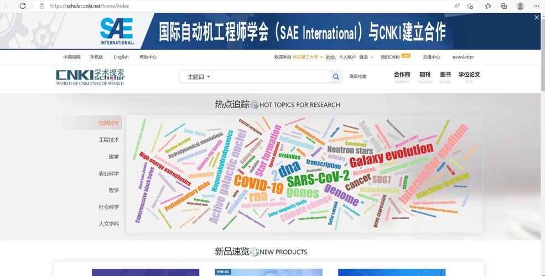Open 我的CNKI link

390,57
